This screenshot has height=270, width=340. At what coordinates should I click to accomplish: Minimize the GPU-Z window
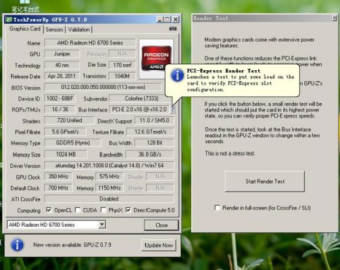pos(160,20)
